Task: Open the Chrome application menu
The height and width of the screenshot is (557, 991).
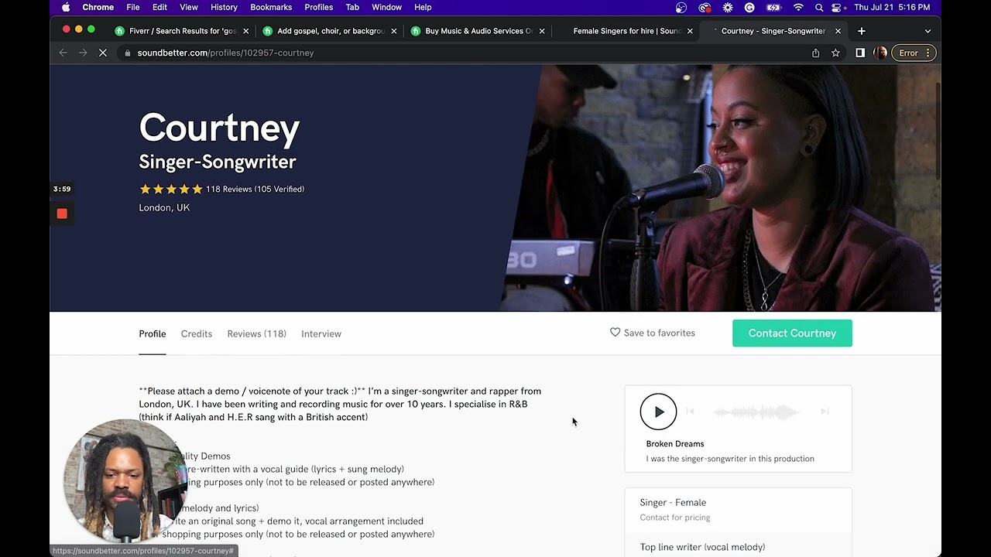Action: (98, 7)
